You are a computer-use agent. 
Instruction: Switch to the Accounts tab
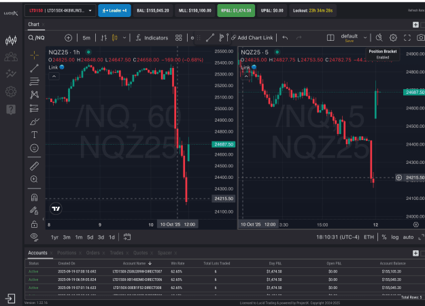pos(37,253)
